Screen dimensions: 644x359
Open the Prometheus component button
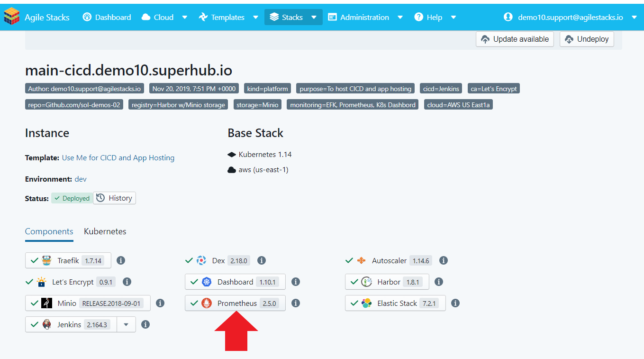[235, 303]
